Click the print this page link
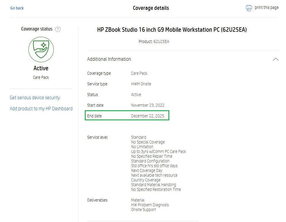286x222 pixels. (266, 8)
